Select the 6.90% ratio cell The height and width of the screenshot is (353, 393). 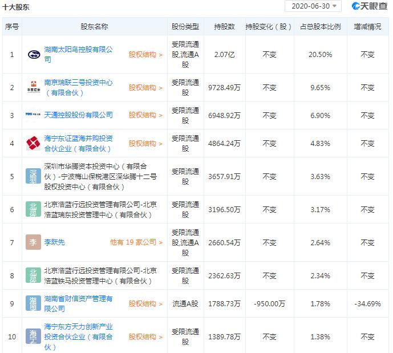321,116
